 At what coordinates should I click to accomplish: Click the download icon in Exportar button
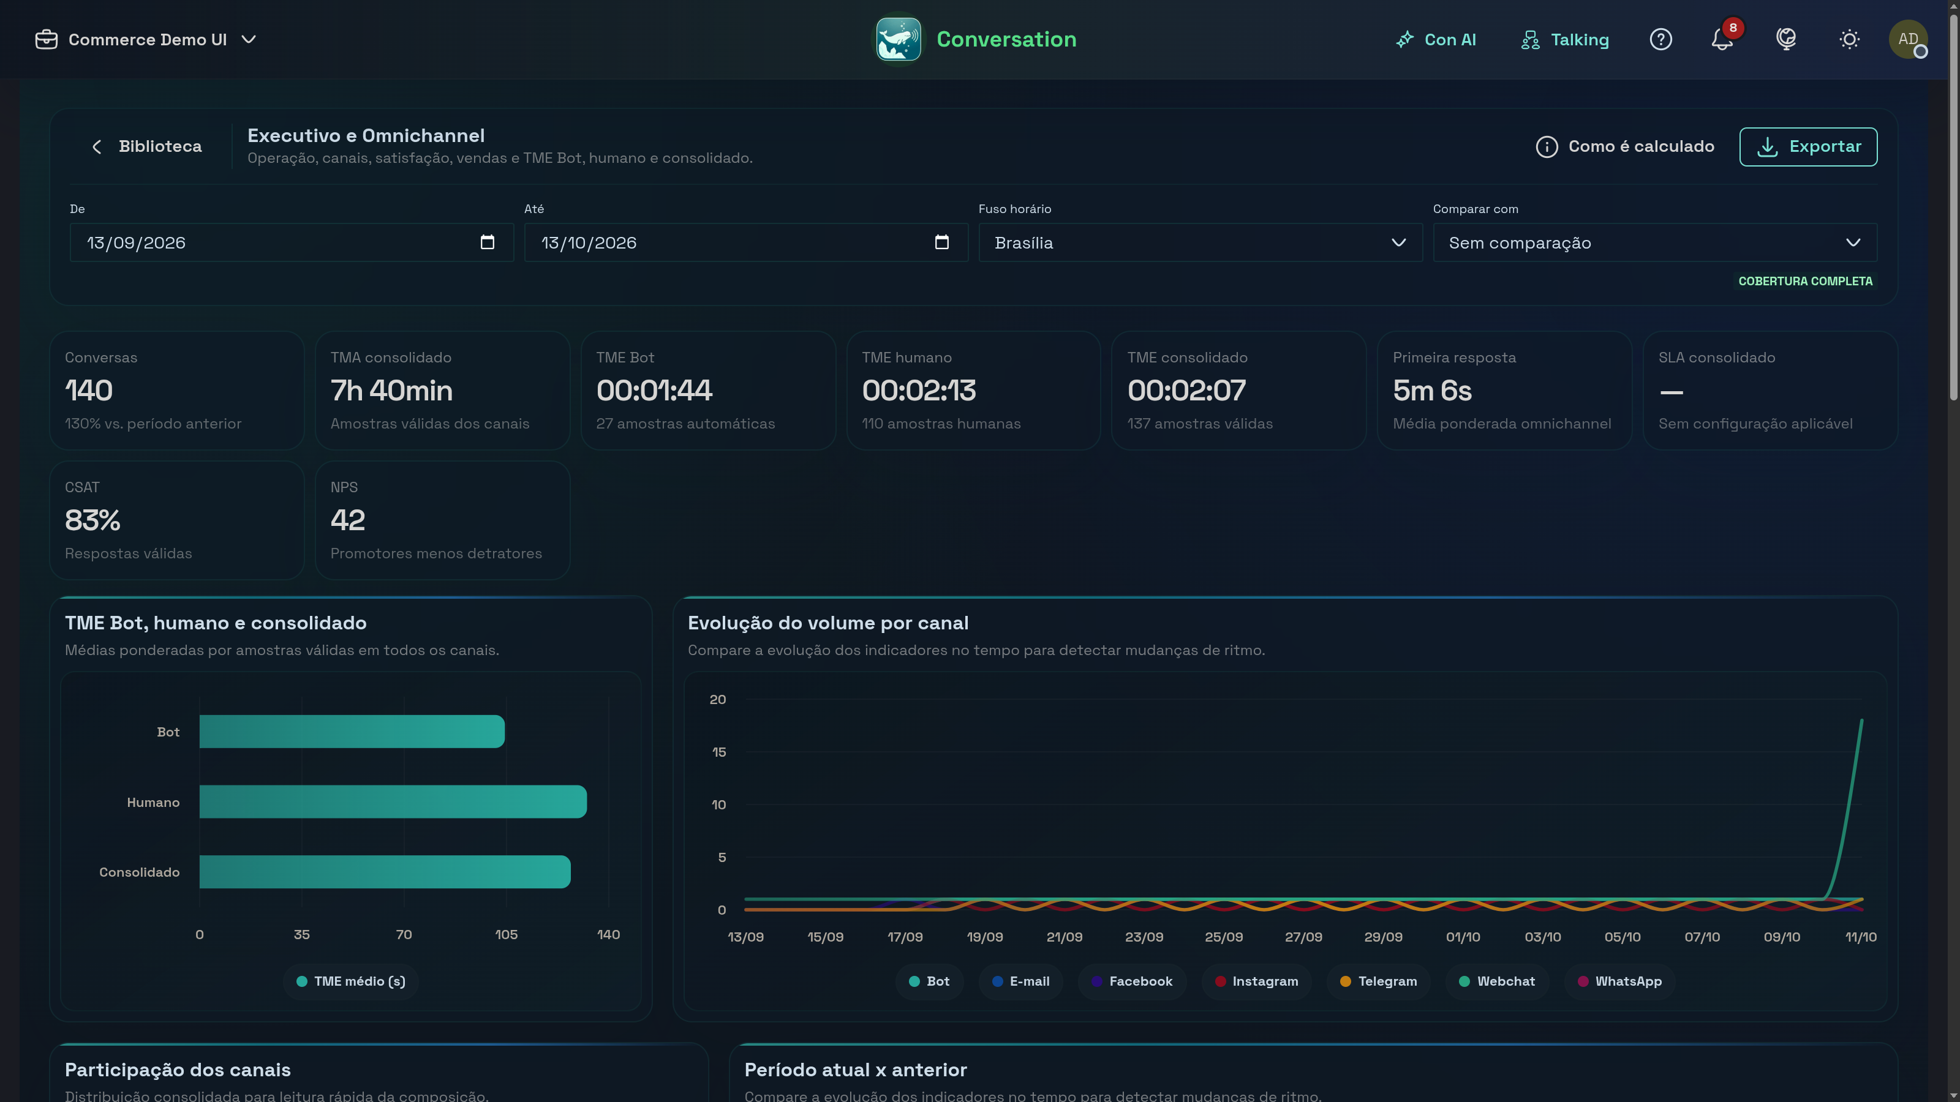(1768, 147)
